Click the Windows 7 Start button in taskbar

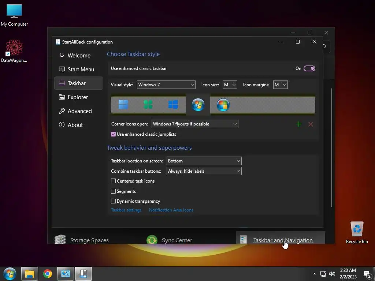click(x=10, y=274)
